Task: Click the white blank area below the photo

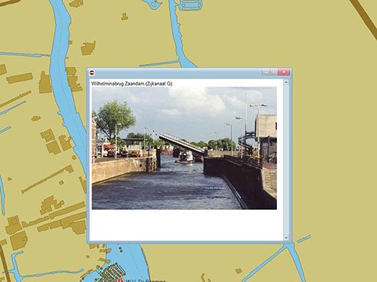Action: coord(186,225)
